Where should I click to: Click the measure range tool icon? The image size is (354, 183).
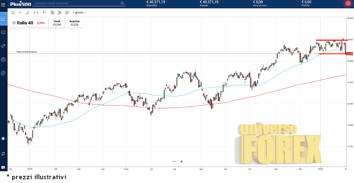tap(36, 13)
